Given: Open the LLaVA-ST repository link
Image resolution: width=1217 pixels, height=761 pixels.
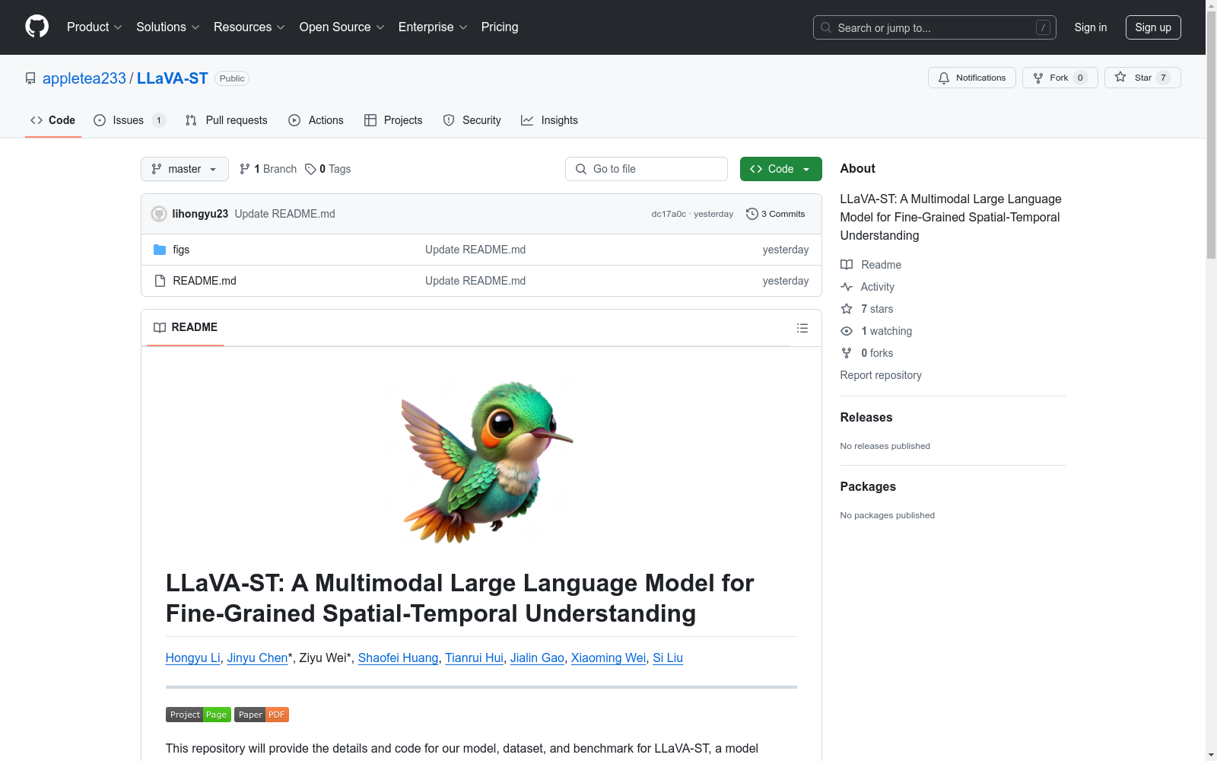Looking at the screenshot, I should tap(173, 78).
